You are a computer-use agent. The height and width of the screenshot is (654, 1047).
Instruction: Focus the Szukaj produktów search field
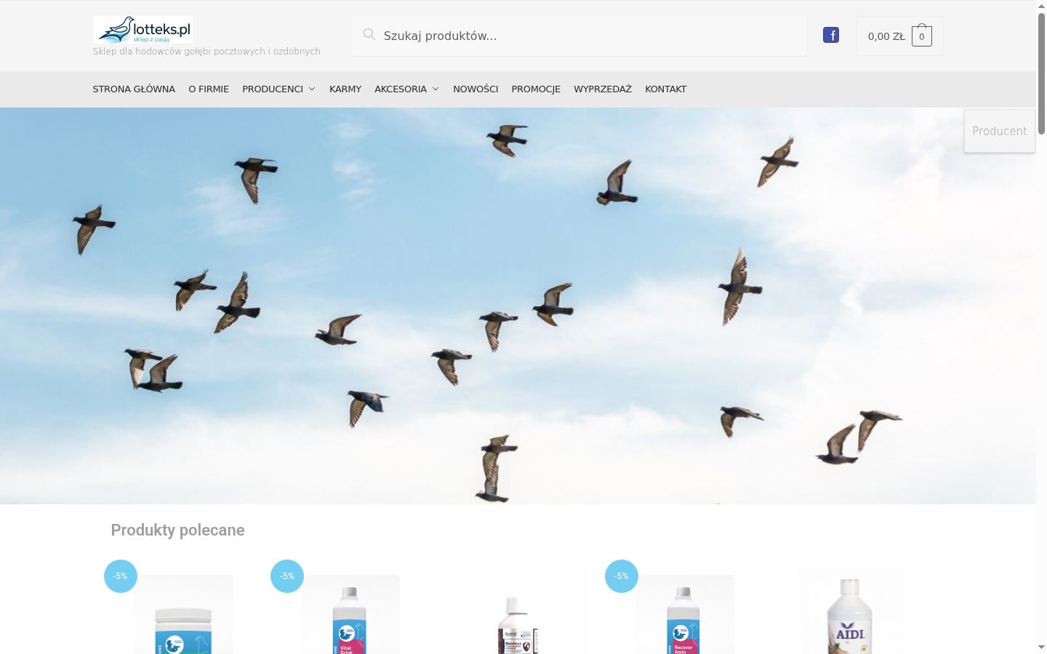(x=579, y=36)
